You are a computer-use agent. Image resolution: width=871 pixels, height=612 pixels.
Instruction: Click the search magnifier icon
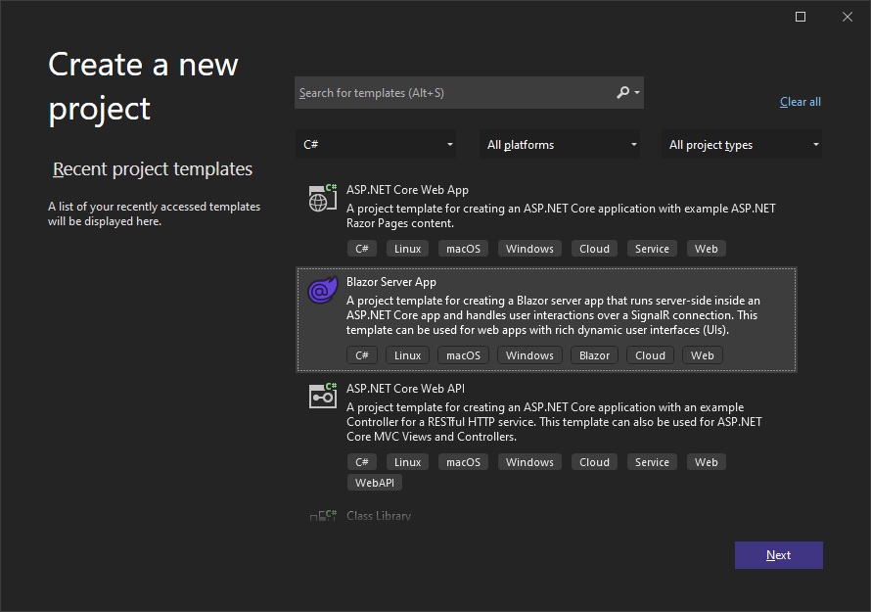point(623,93)
